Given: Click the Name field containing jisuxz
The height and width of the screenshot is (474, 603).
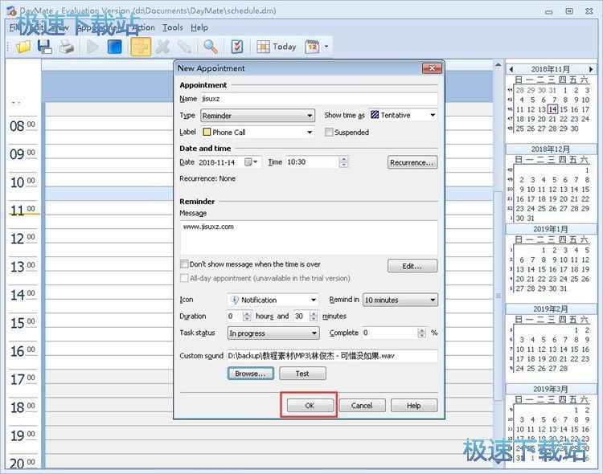Looking at the screenshot, I should click(x=319, y=99).
